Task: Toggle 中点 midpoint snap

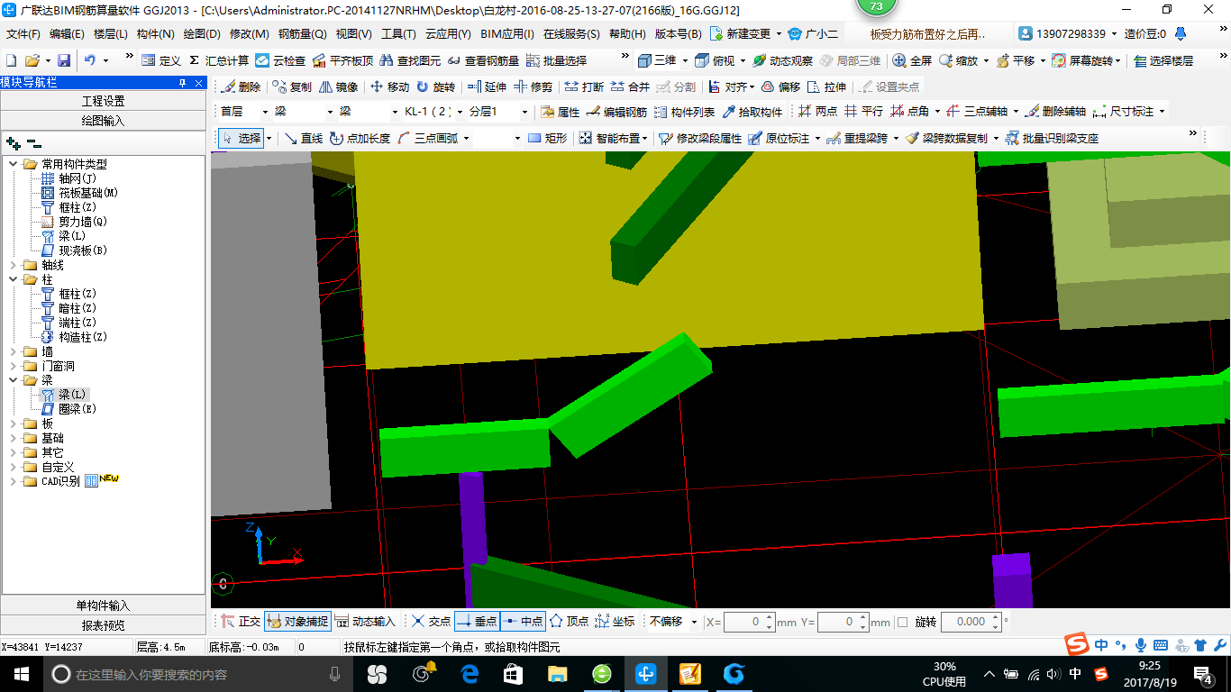Action: [523, 622]
